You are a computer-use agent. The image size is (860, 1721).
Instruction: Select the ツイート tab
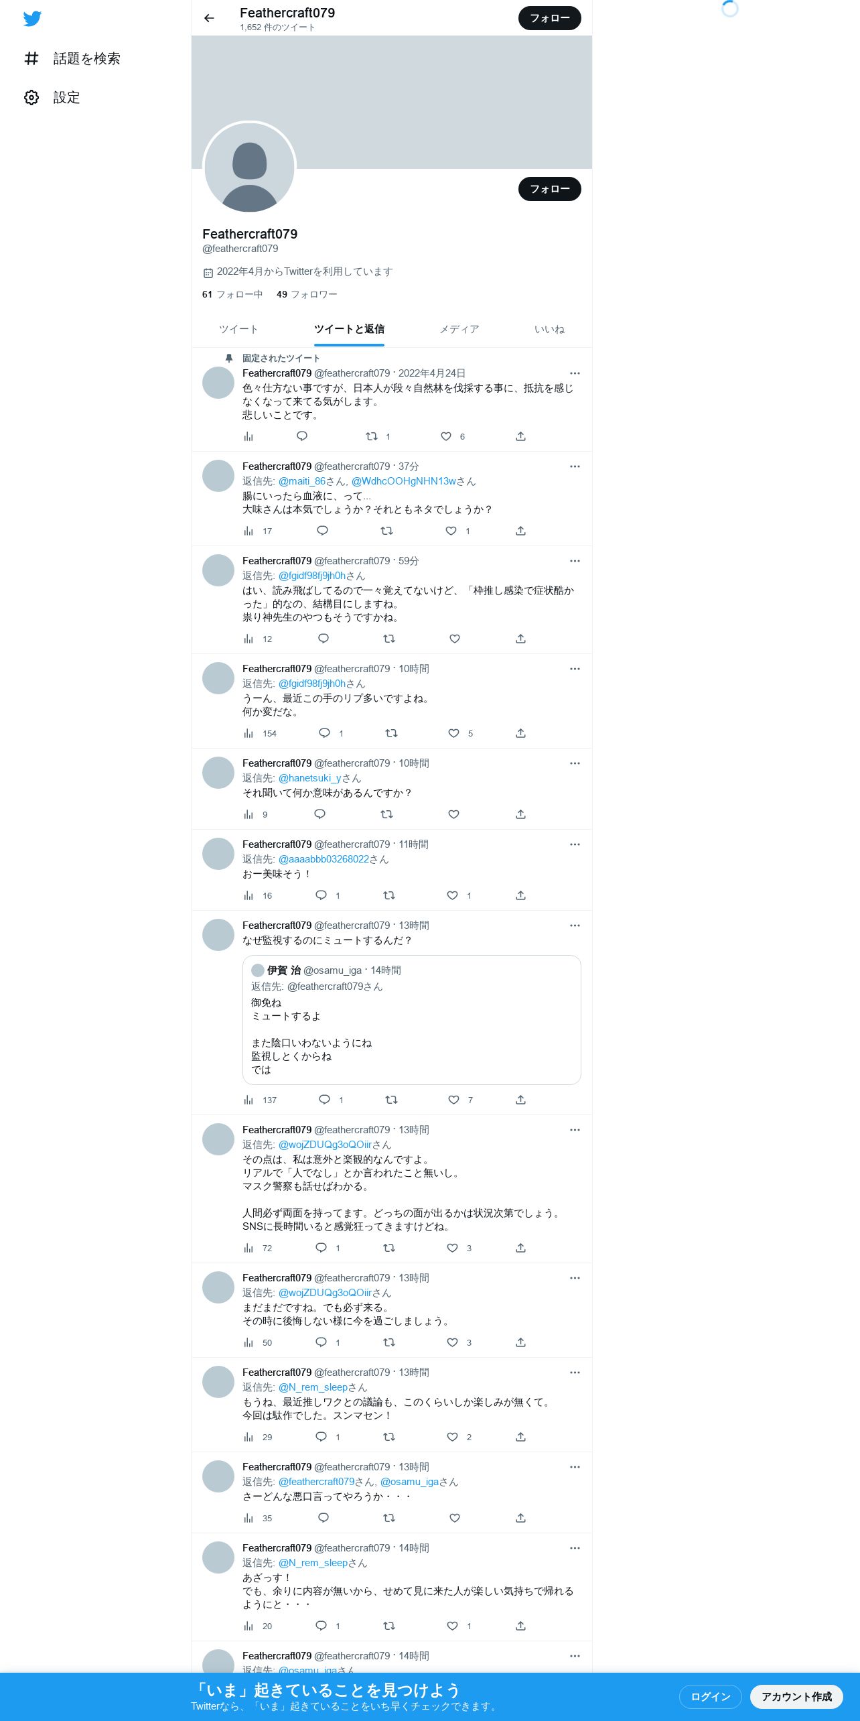coord(238,329)
